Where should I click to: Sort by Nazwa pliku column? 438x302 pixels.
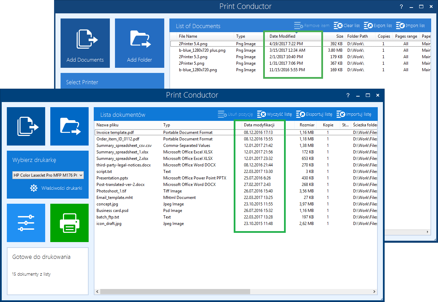pyautogui.click(x=128, y=125)
